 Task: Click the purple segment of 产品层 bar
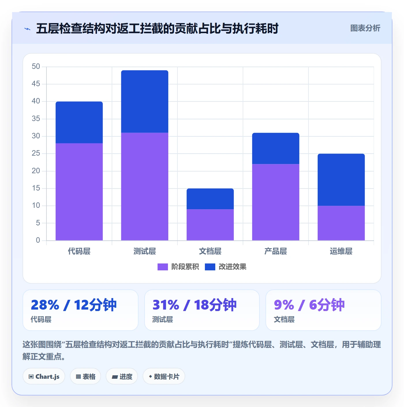tap(276, 202)
